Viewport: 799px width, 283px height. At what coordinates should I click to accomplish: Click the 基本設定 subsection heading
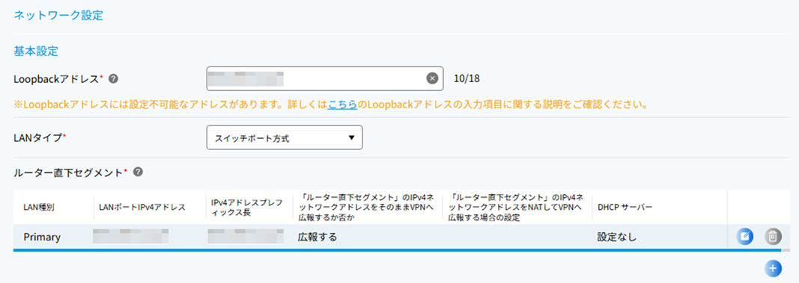coord(36,52)
